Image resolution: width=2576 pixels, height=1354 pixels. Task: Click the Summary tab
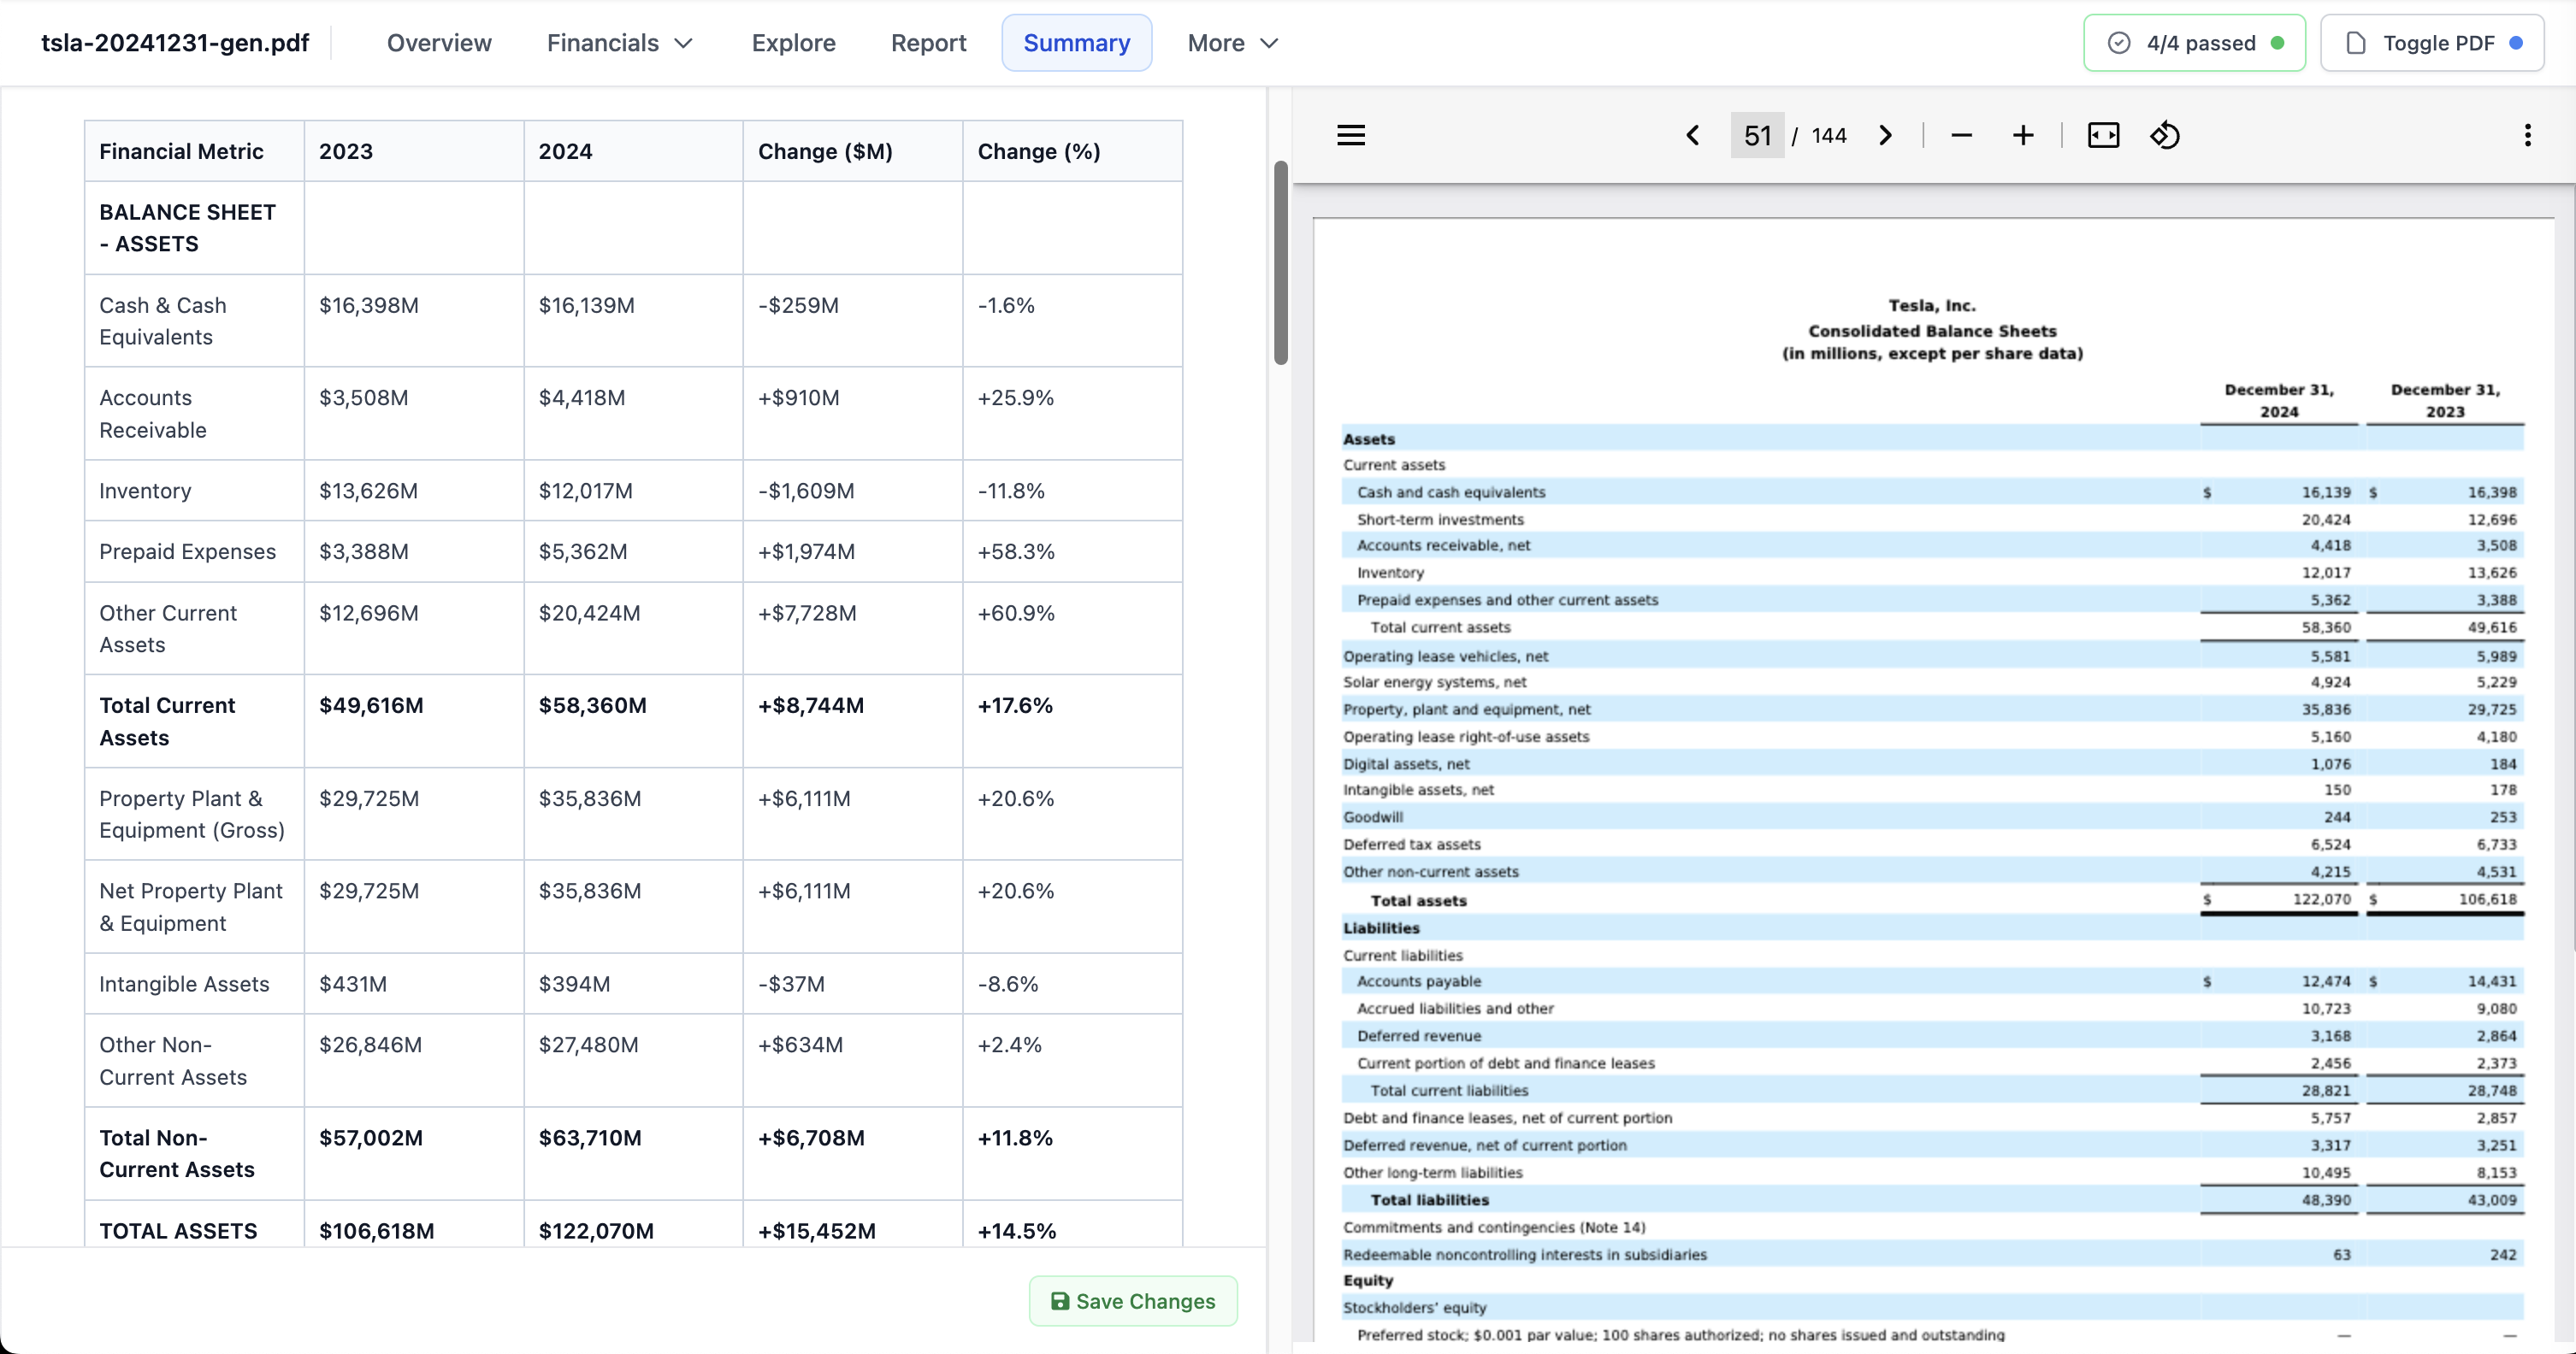point(1076,43)
